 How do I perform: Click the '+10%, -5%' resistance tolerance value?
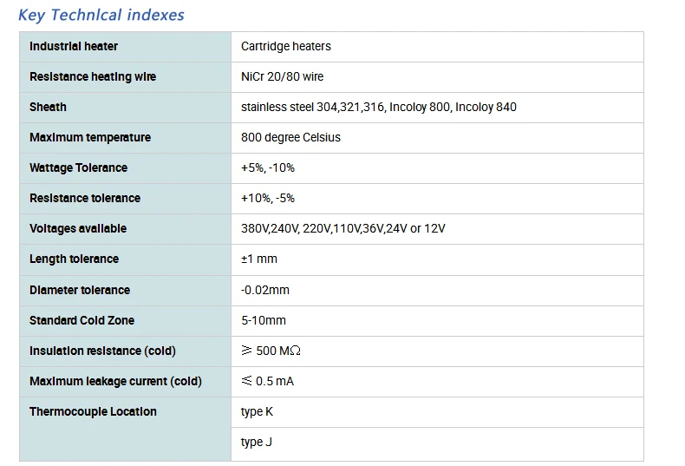tap(268, 198)
